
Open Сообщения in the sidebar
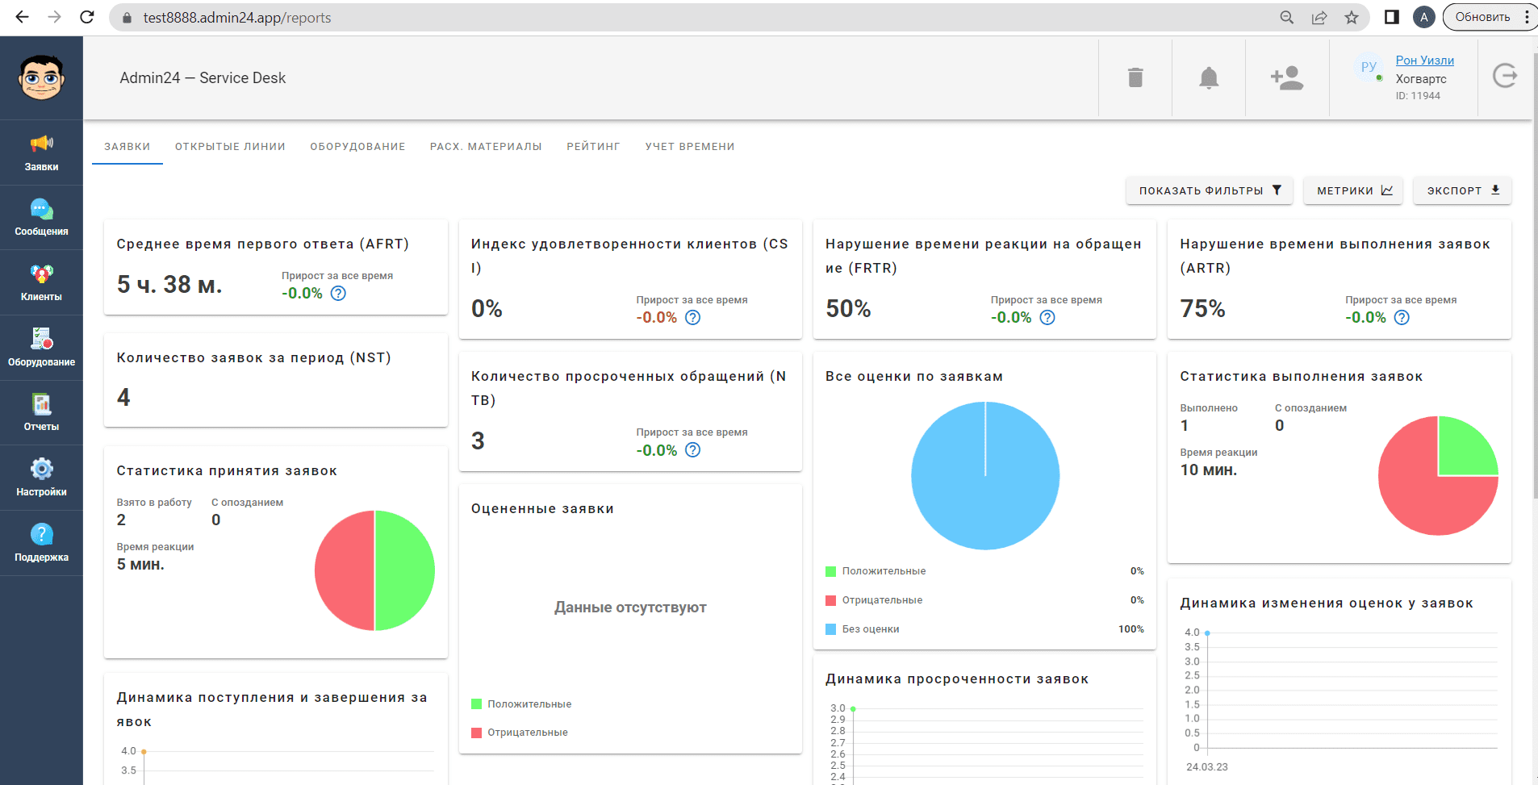pos(41,218)
